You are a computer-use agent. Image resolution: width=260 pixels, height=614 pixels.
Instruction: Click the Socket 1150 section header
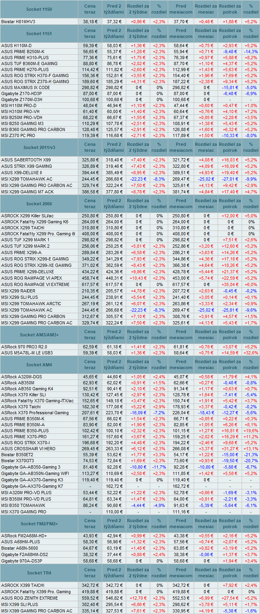[x=39, y=9]
